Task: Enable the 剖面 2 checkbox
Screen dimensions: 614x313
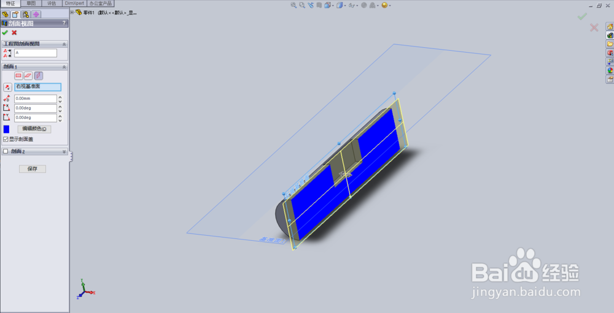Action: coord(6,151)
